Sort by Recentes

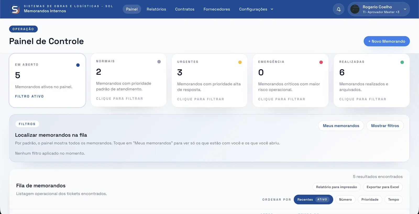click(x=313, y=199)
